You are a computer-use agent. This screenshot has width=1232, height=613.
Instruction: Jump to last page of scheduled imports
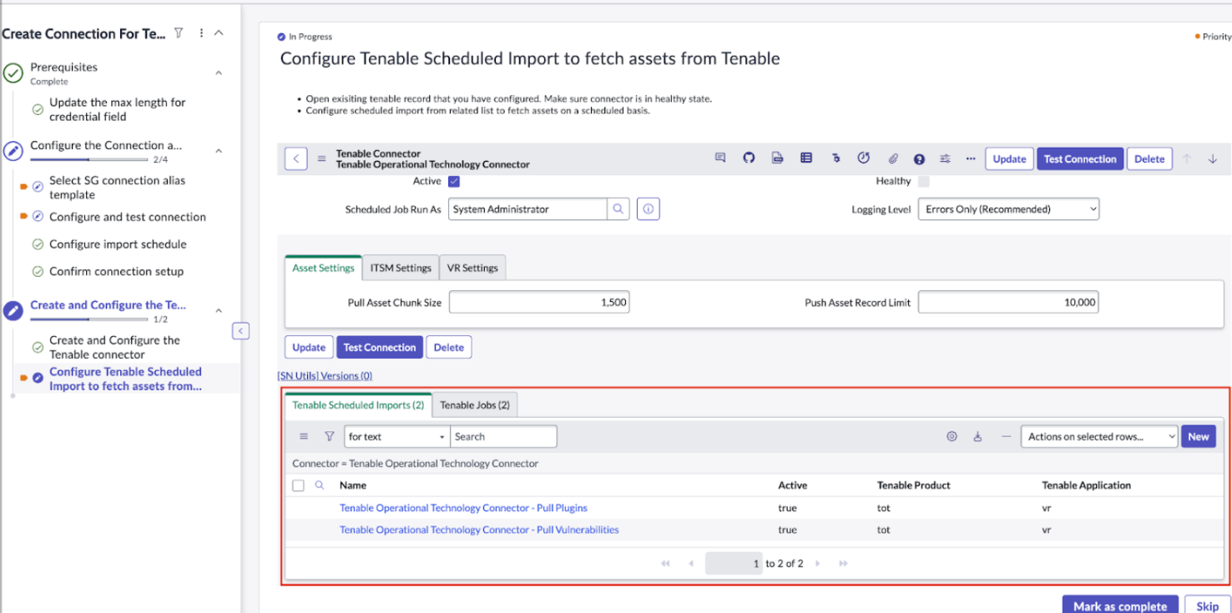click(x=843, y=564)
